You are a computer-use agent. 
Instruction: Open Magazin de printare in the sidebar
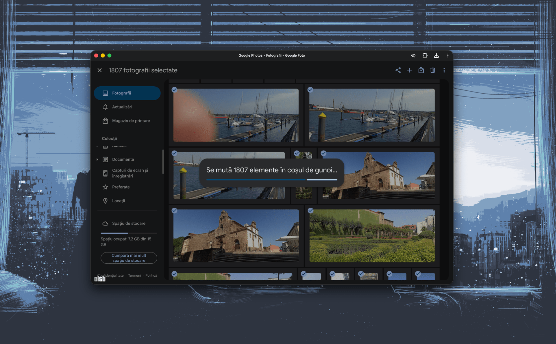[131, 121]
